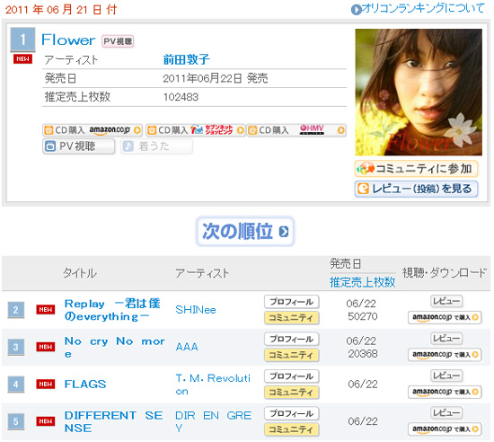
Task: Click sales value 20368 in AAA row
Action: 362,354
